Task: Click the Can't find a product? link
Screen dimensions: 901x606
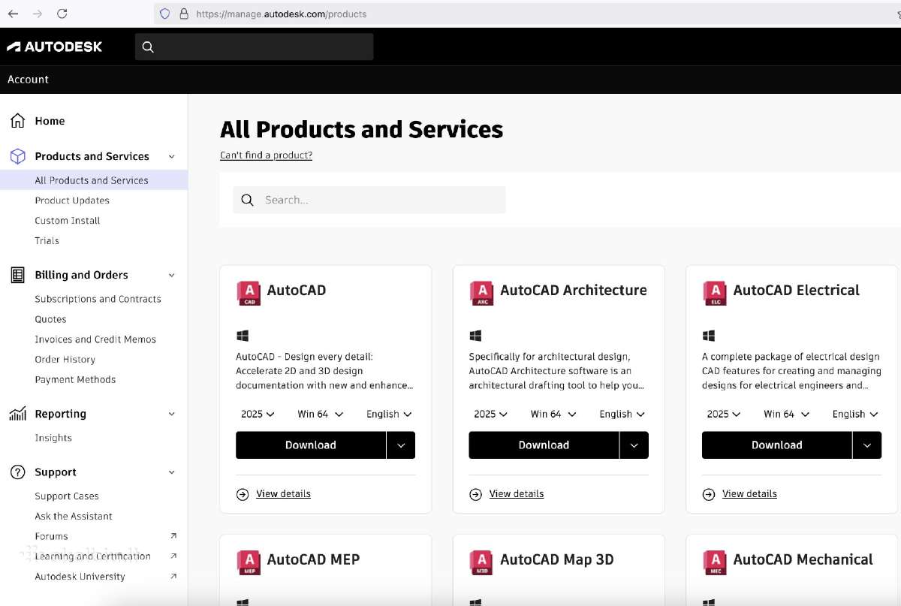Action: coord(266,155)
